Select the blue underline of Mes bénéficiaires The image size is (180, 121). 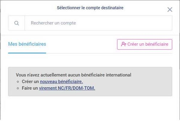27,53
